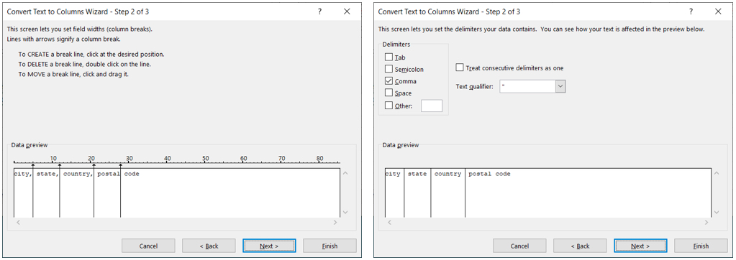736x260 pixels.
Task: Click Cancel in the right delimiters window
Action: coord(519,246)
